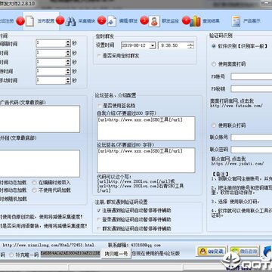272x272 pixels.
Task: Check 群发遇到验证码自动暂停等待辅助
Action: point(99,229)
